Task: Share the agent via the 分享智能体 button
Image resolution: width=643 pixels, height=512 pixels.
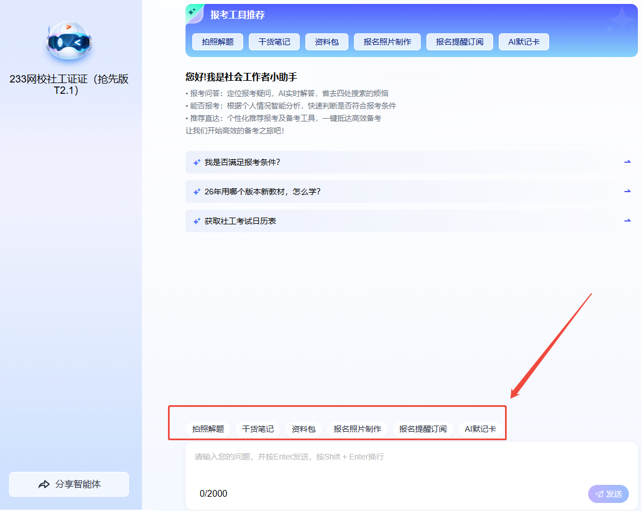Action: point(69,484)
